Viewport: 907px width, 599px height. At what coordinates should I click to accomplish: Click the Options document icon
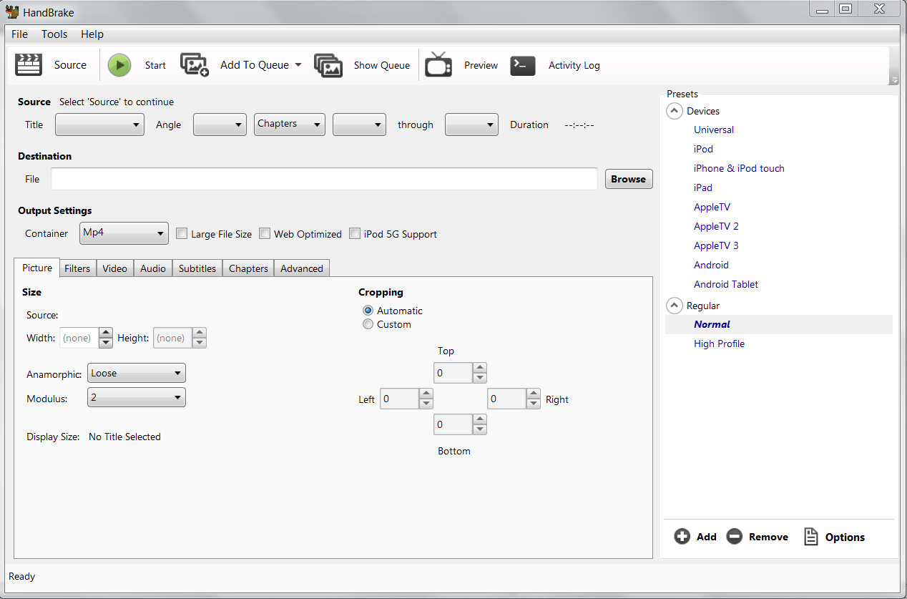[810, 537]
